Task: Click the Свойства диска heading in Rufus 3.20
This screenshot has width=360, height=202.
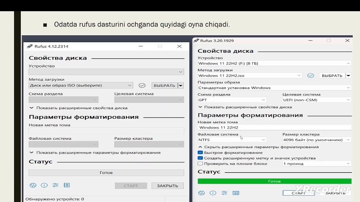Action: (x=226, y=51)
